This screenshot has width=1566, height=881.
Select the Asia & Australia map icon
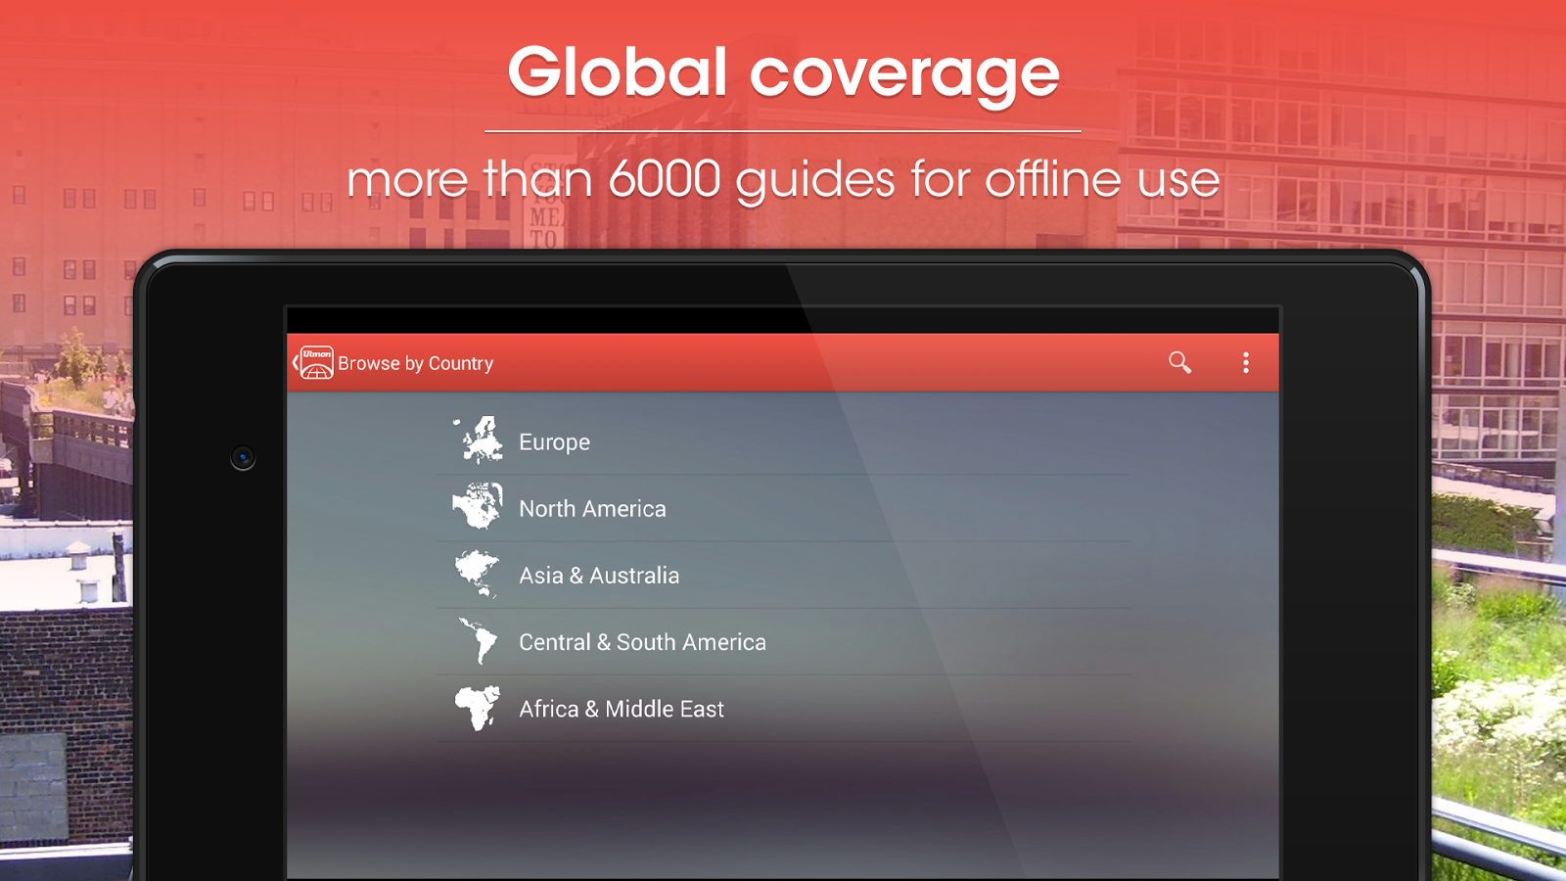[478, 574]
